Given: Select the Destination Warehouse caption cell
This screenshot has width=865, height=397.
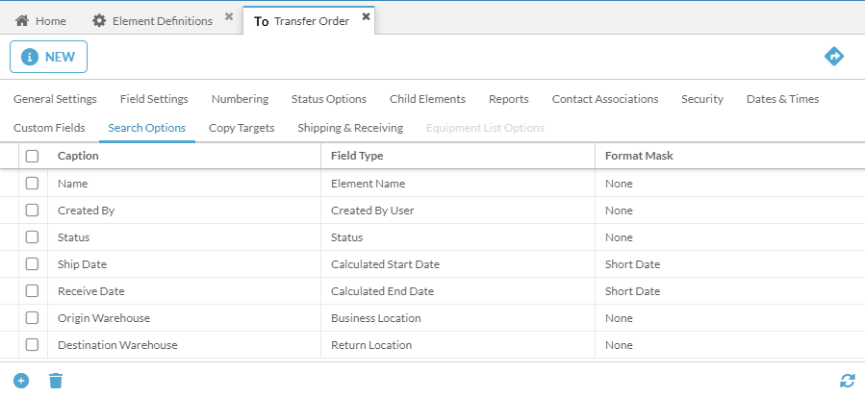Looking at the screenshot, I should (117, 345).
